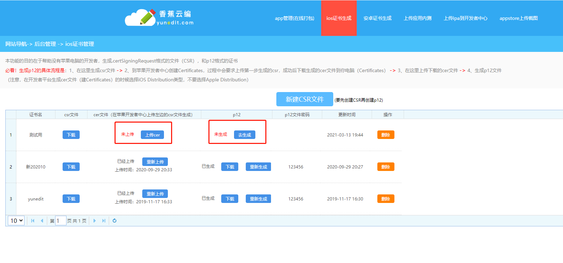This screenshot has height=263, width=563.
Task: Click 新202010 certificate name cell
Action: pos(36,167)
